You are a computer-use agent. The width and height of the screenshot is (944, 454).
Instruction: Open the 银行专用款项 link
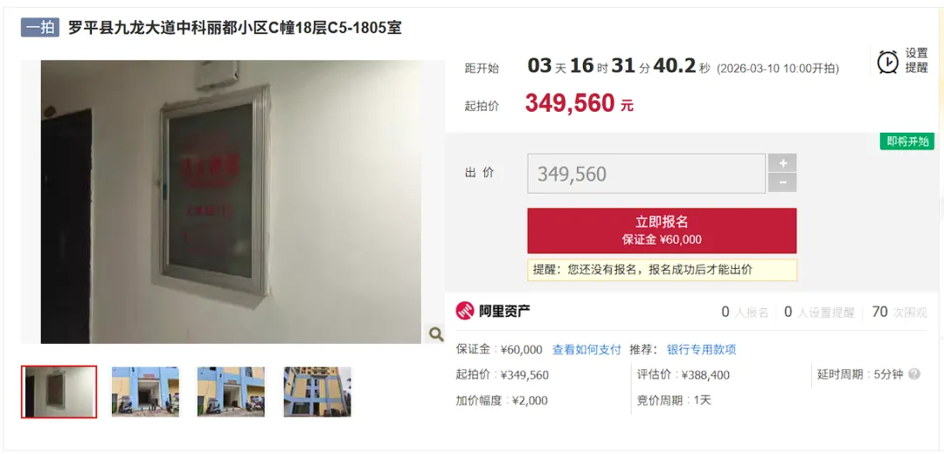[x=701, y=349]
